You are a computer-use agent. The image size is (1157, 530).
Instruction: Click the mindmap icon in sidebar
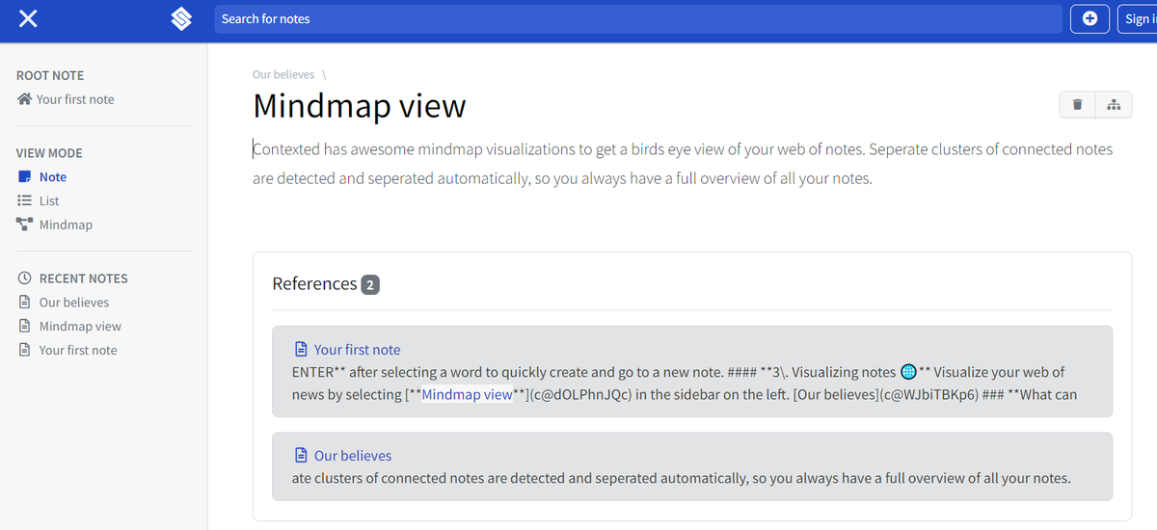pos(24,225)
